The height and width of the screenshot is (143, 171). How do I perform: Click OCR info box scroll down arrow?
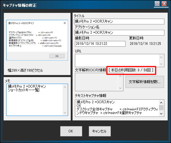pyautogui.click(x=120, y=88)
